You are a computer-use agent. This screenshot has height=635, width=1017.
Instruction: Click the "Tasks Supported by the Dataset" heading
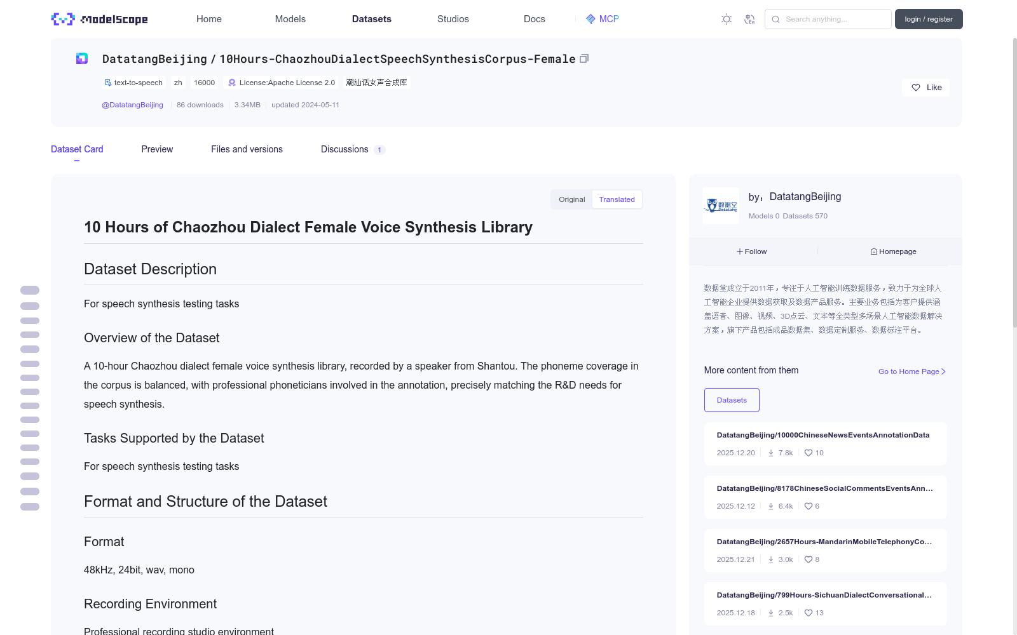(x=174, y=438)
